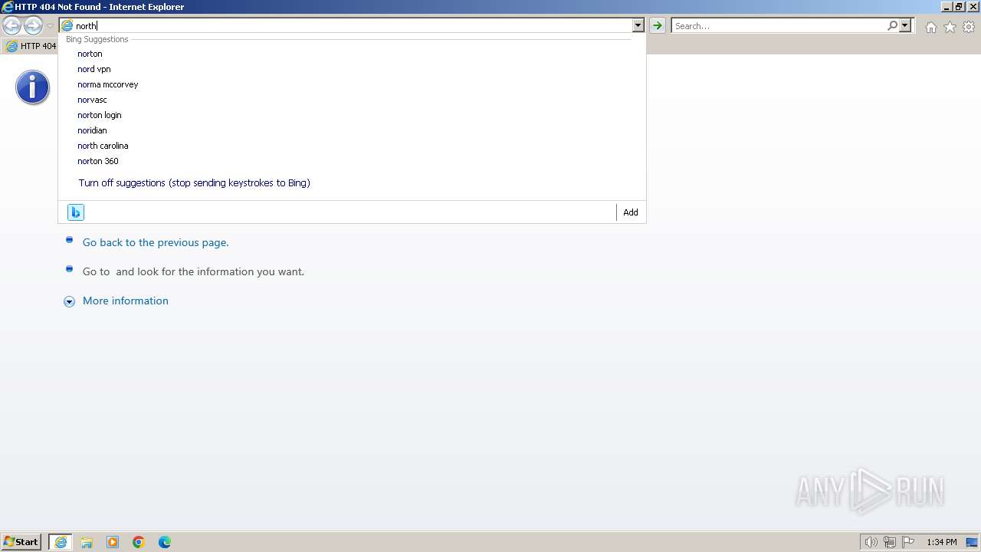The image size is (981, 552).
Task: Open File Explorer folder taskbar icon
Action: (87, 542)
